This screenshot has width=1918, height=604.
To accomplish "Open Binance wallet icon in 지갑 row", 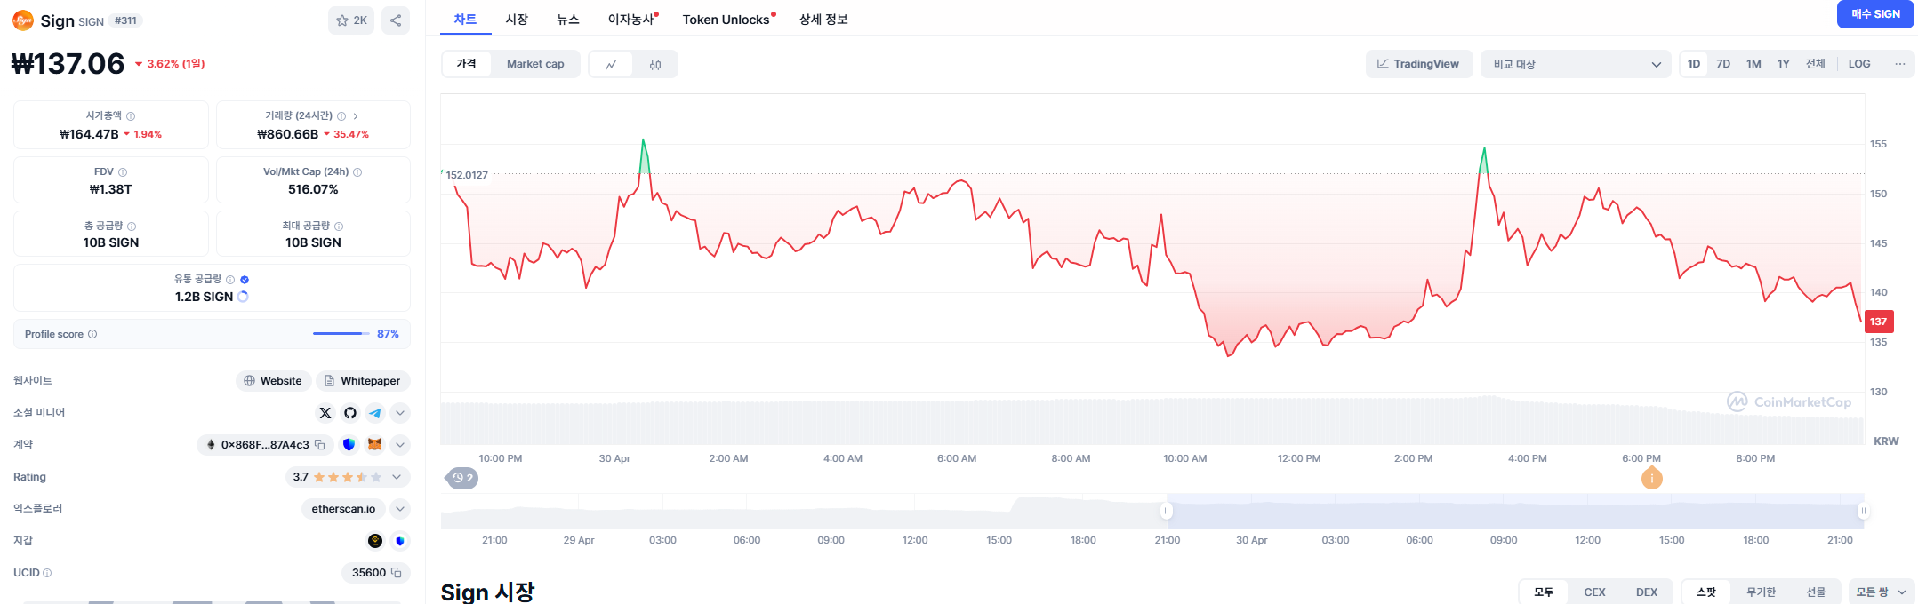I will 375,541.
